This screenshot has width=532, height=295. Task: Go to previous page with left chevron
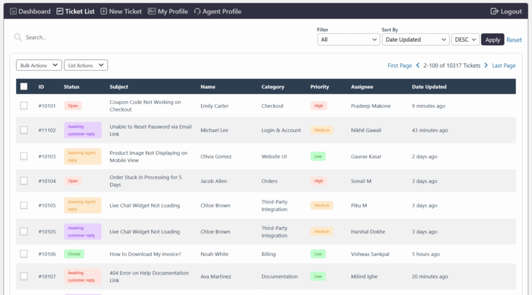click(x=417, y=66)
